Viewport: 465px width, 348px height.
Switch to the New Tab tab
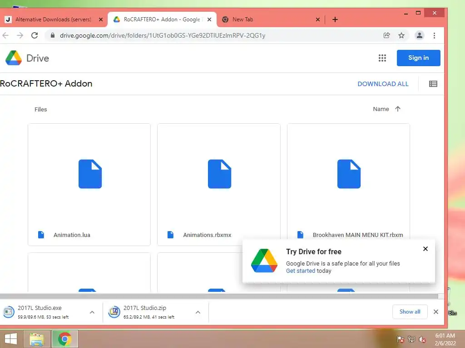coord(271,19)
